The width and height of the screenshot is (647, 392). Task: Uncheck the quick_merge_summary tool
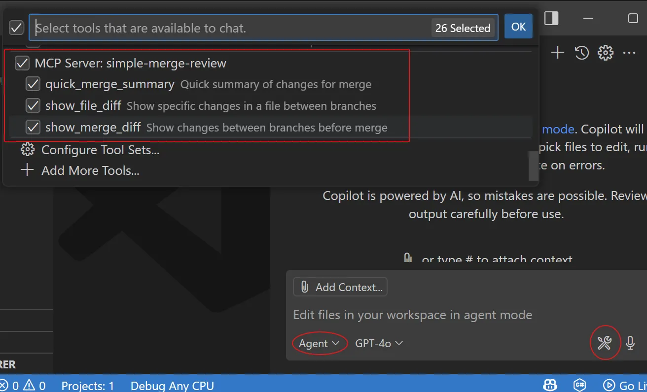[x=33, y=85]
